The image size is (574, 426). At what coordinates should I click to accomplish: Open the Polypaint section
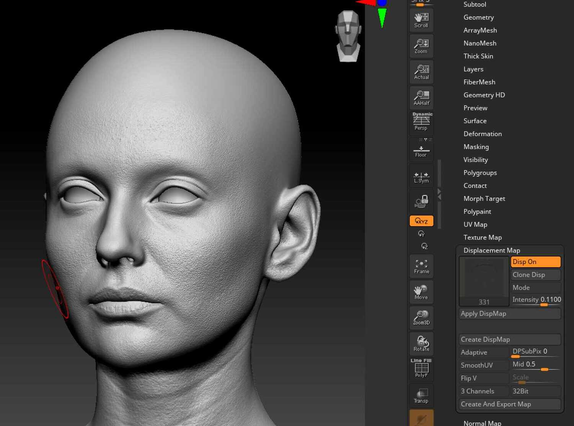pos(477,211)
